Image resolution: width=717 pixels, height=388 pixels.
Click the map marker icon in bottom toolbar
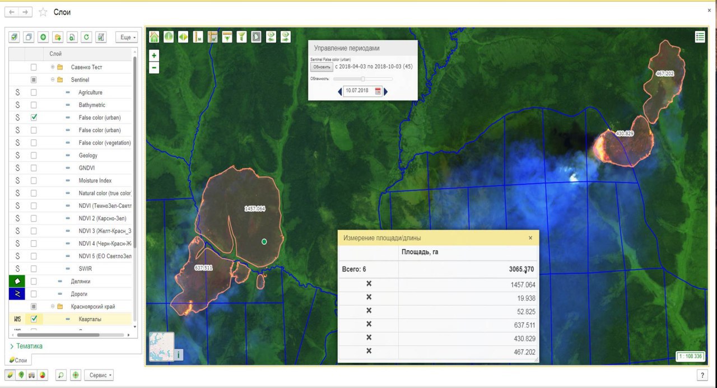pos(21,375)
